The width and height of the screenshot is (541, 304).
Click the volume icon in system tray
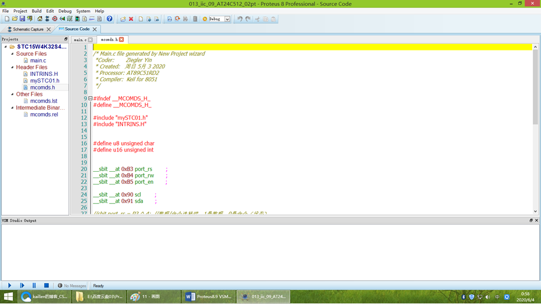[488, 297]
